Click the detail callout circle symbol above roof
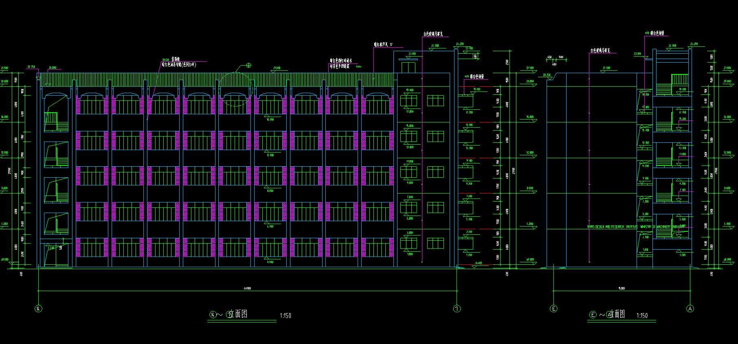The height and width of the screenshot is (344, 738). click(x=248, y=65)
